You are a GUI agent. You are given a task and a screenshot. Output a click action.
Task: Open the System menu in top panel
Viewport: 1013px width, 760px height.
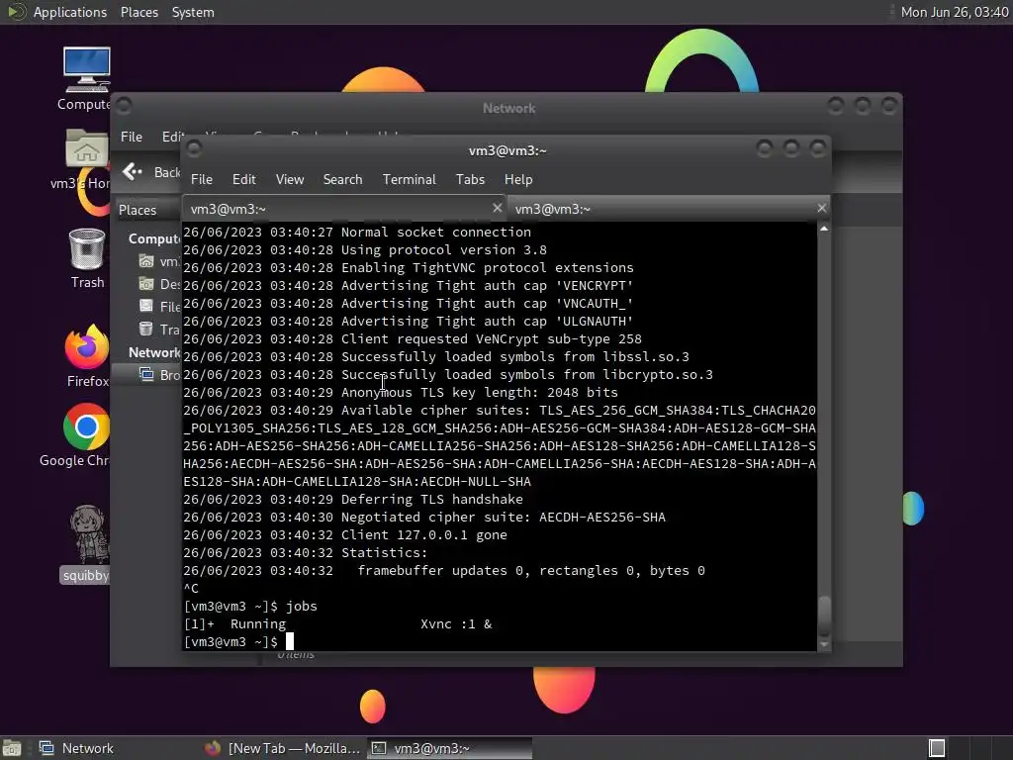coord(193,12)
